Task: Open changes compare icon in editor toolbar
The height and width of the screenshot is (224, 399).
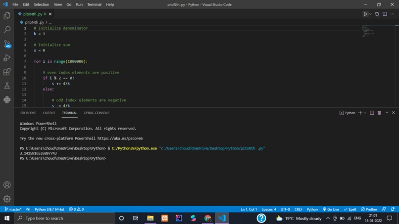Action: pos(377,14)
